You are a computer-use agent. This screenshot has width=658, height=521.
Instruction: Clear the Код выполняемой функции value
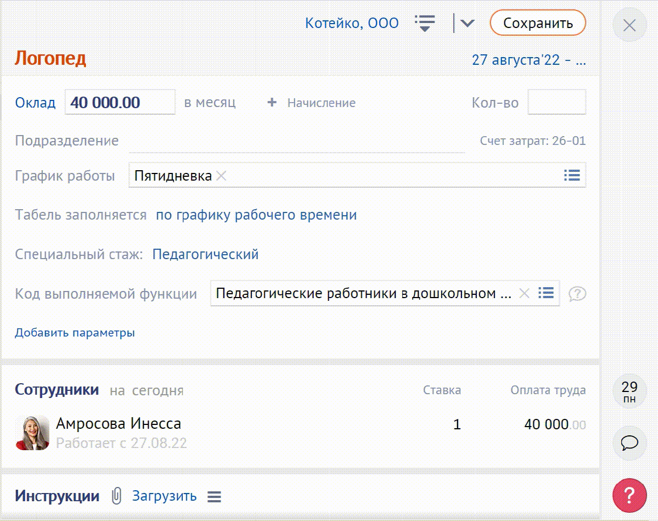pos(524,294)
